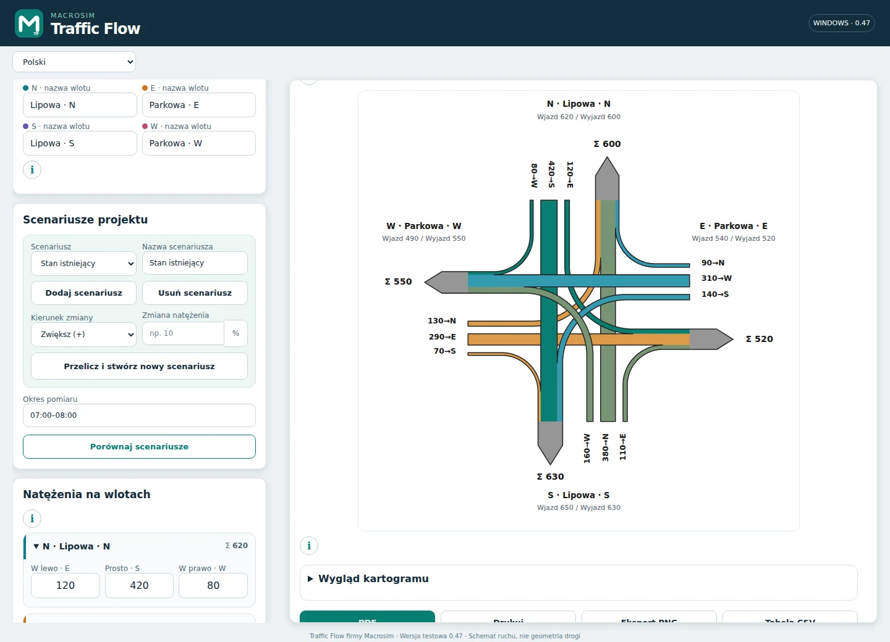The image size is (890, 642).
Task: Click the 130→N flow label
Action: [442, 321]
